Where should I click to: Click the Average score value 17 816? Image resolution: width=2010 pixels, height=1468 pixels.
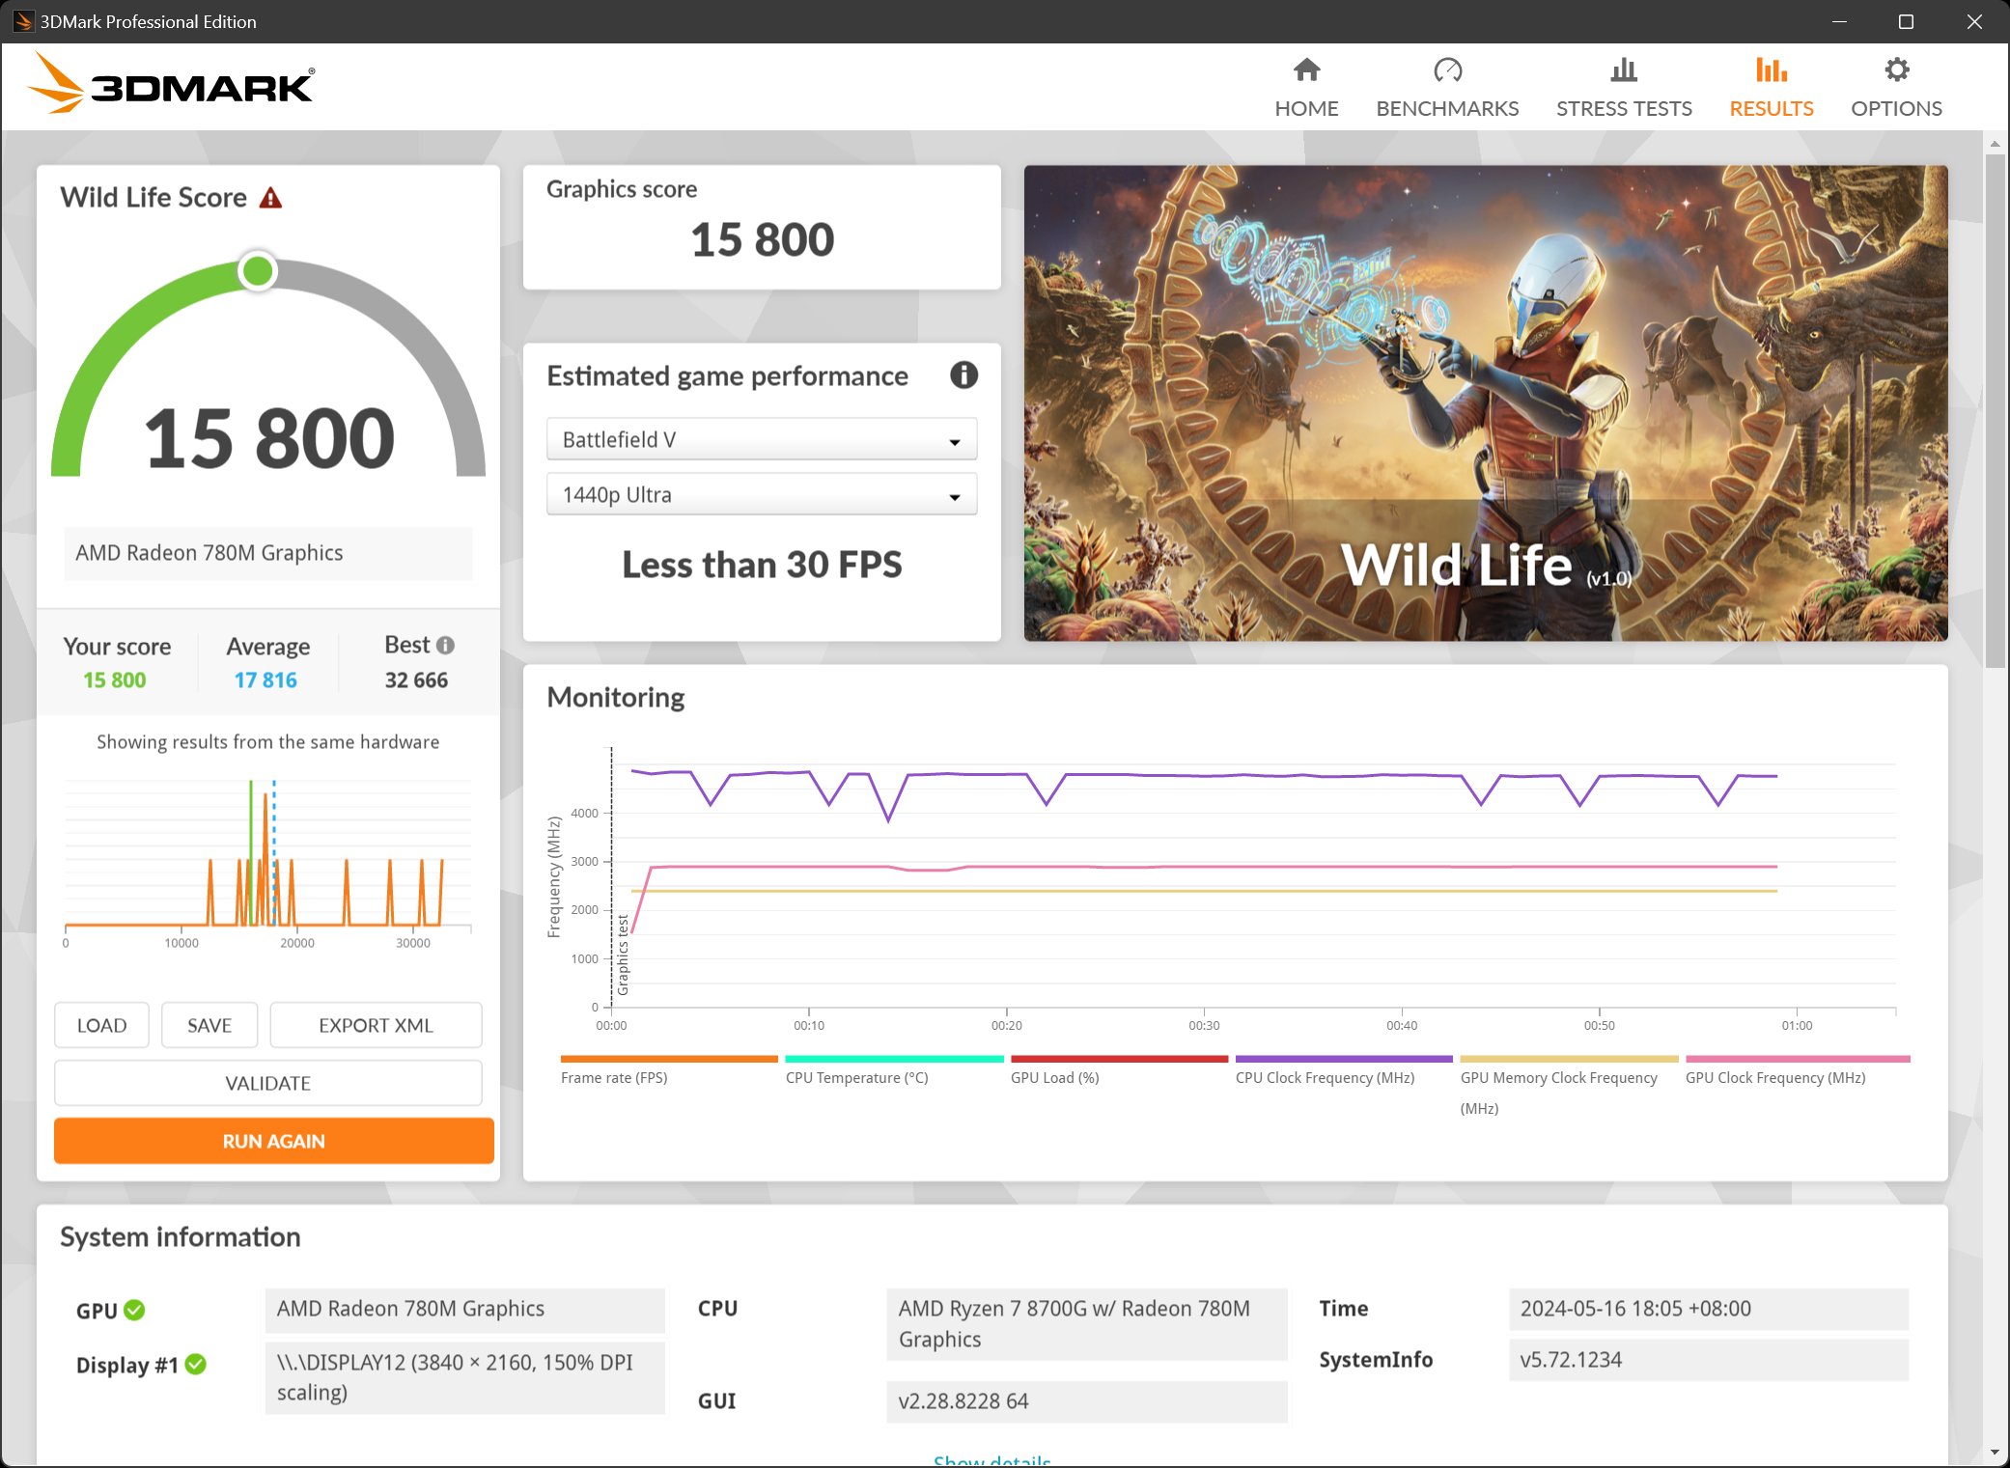[265, 680]
